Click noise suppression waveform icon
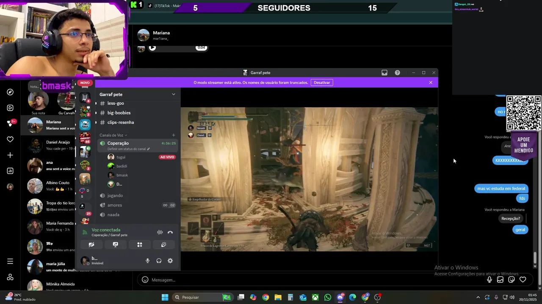The height and width of the screenshot is (304, 542). point(160,232)
